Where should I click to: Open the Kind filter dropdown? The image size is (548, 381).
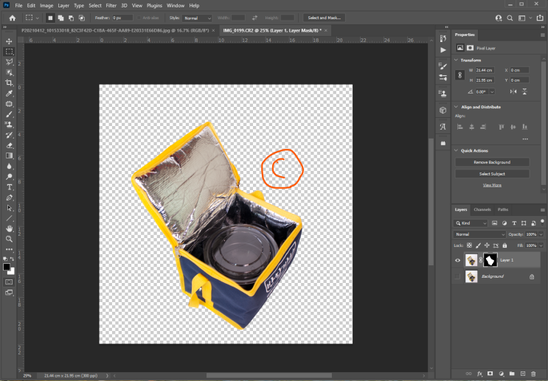(471, 223)
